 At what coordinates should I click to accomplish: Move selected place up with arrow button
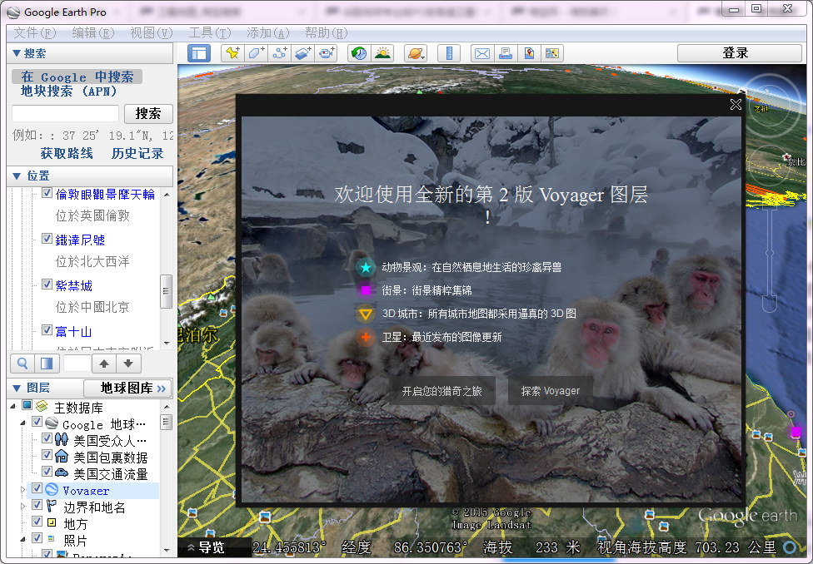(104, 364)
